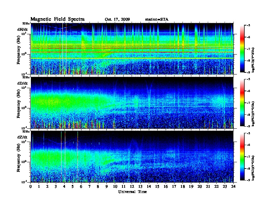Viewport: 278px width, 214px height.
Task: Click the "32Hz" label atop dH/dt panel
Action: pos(26,23)
